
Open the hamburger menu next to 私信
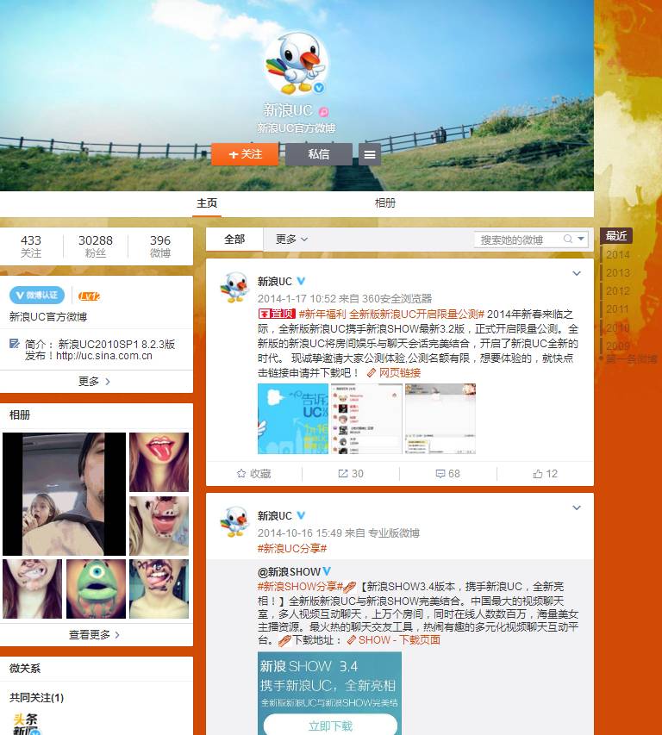370,154
